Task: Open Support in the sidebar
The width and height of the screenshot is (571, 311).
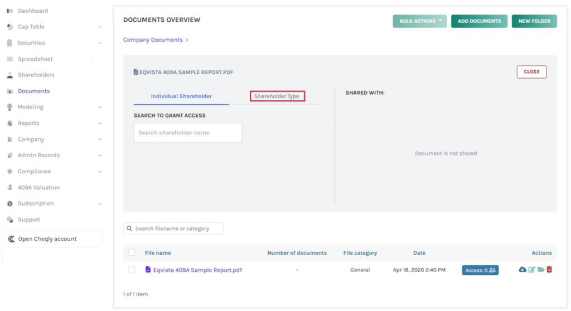Action: 29,220
